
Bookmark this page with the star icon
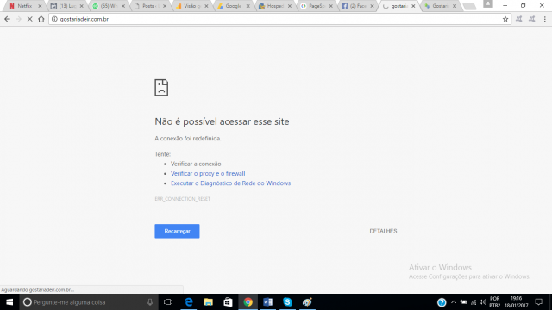click(x=505, y=19)
